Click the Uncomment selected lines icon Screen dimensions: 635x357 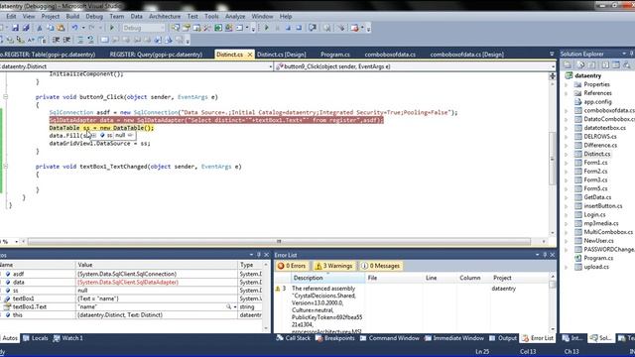(90, 40)
